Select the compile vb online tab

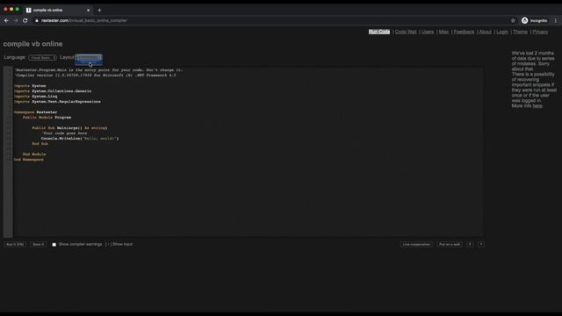click(57, 10)
